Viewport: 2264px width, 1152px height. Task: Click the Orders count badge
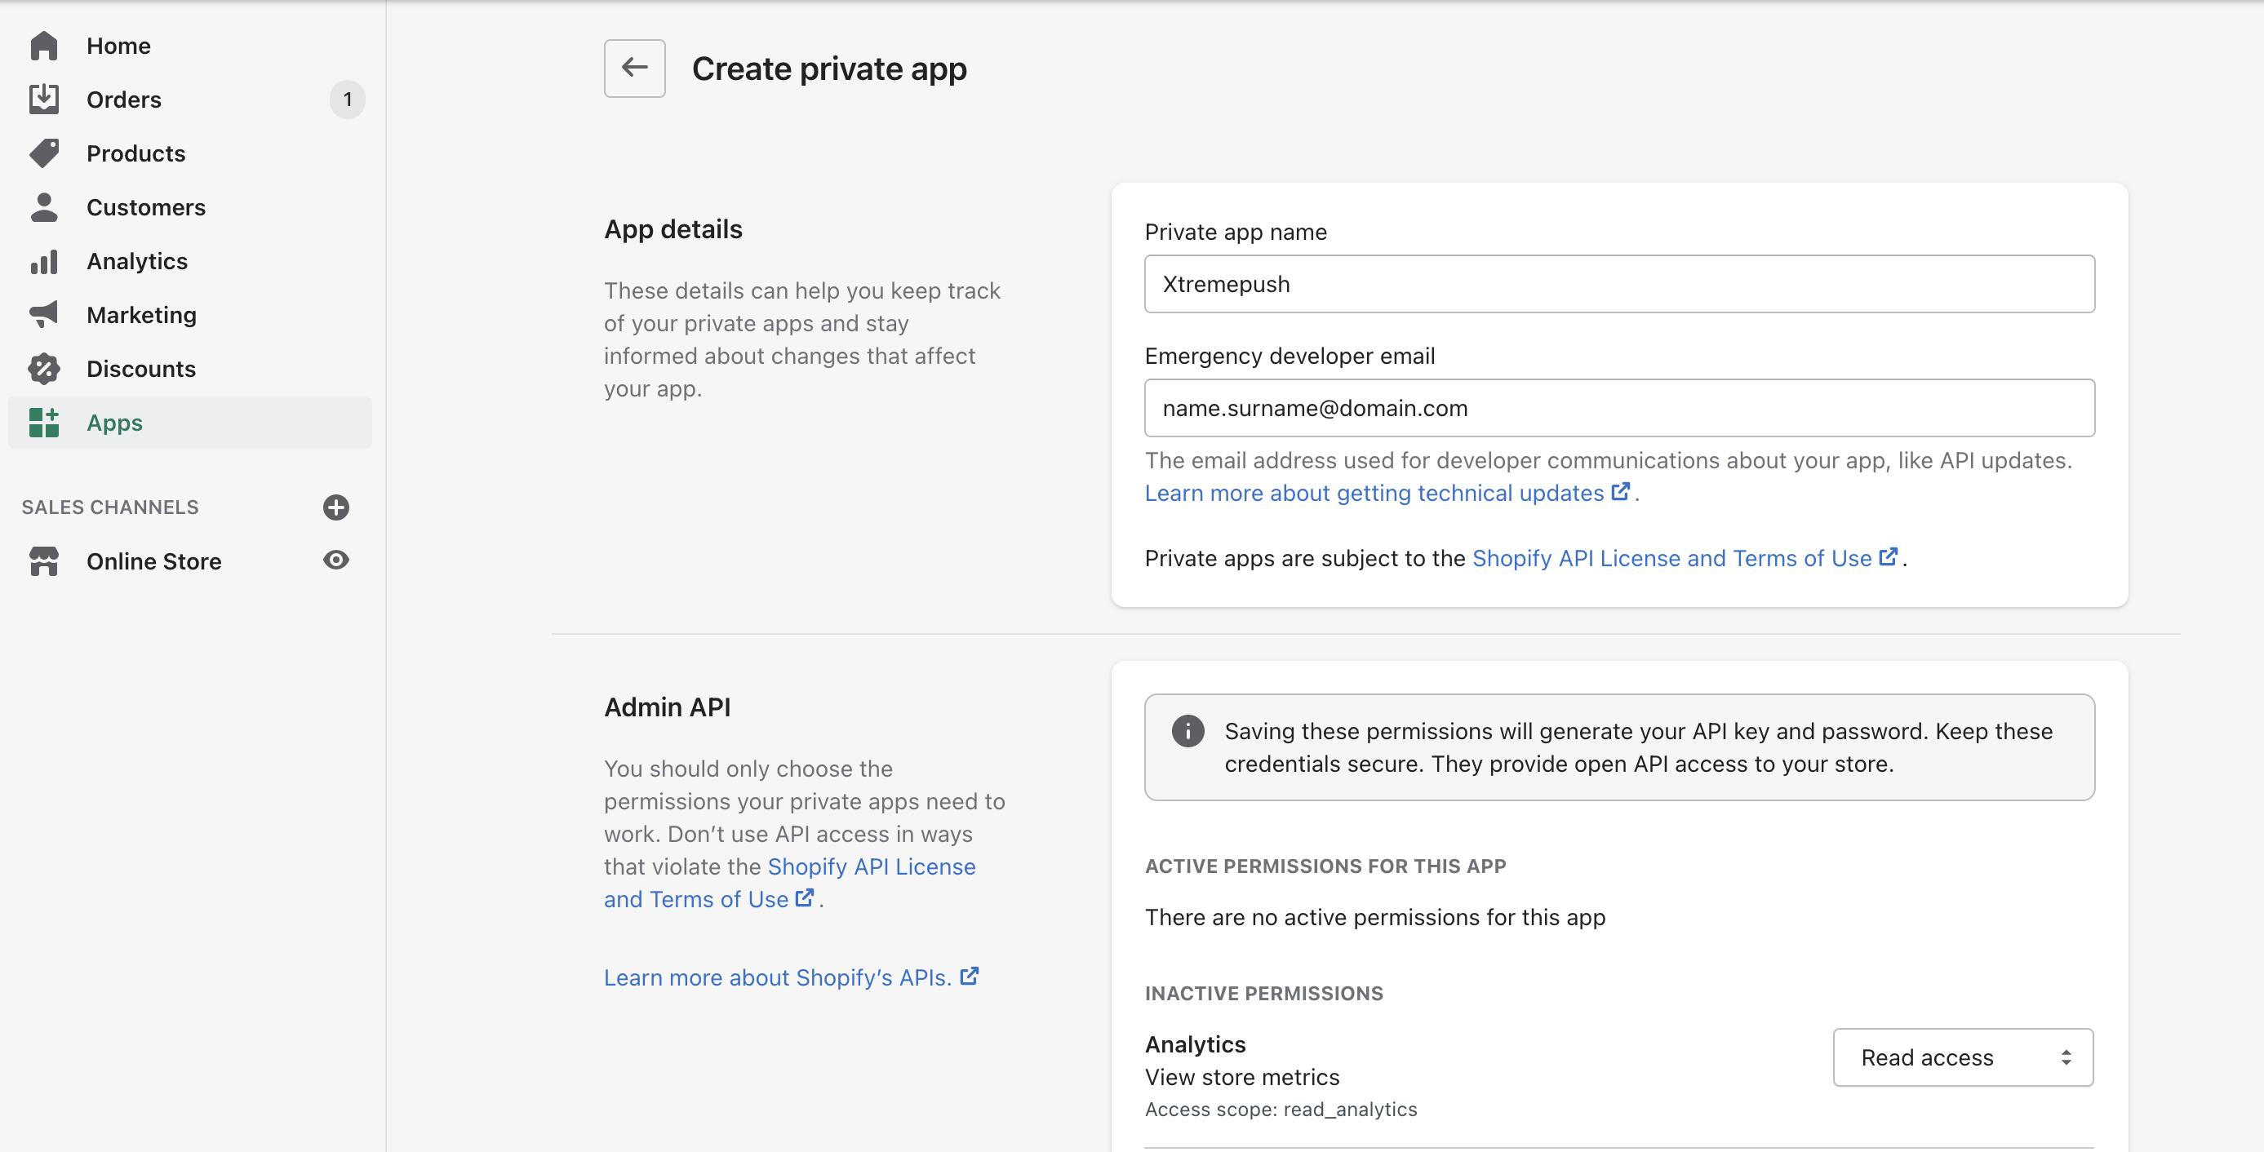(347, 100)
